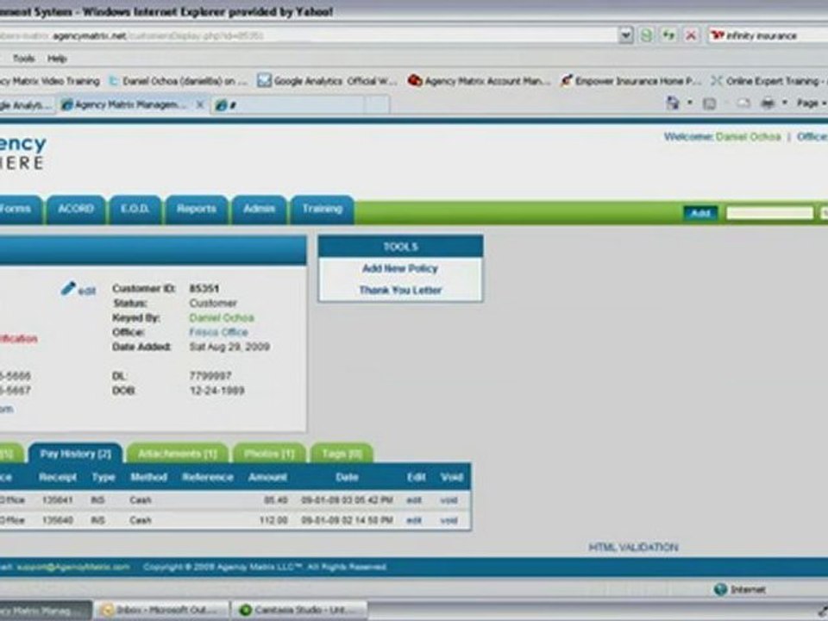Click the Yahoo search icon in the search box
Viewport: 828px width, 621px height.
coord(717,35)
